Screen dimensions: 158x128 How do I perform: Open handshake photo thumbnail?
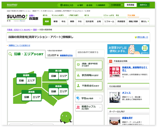[115, 121]
